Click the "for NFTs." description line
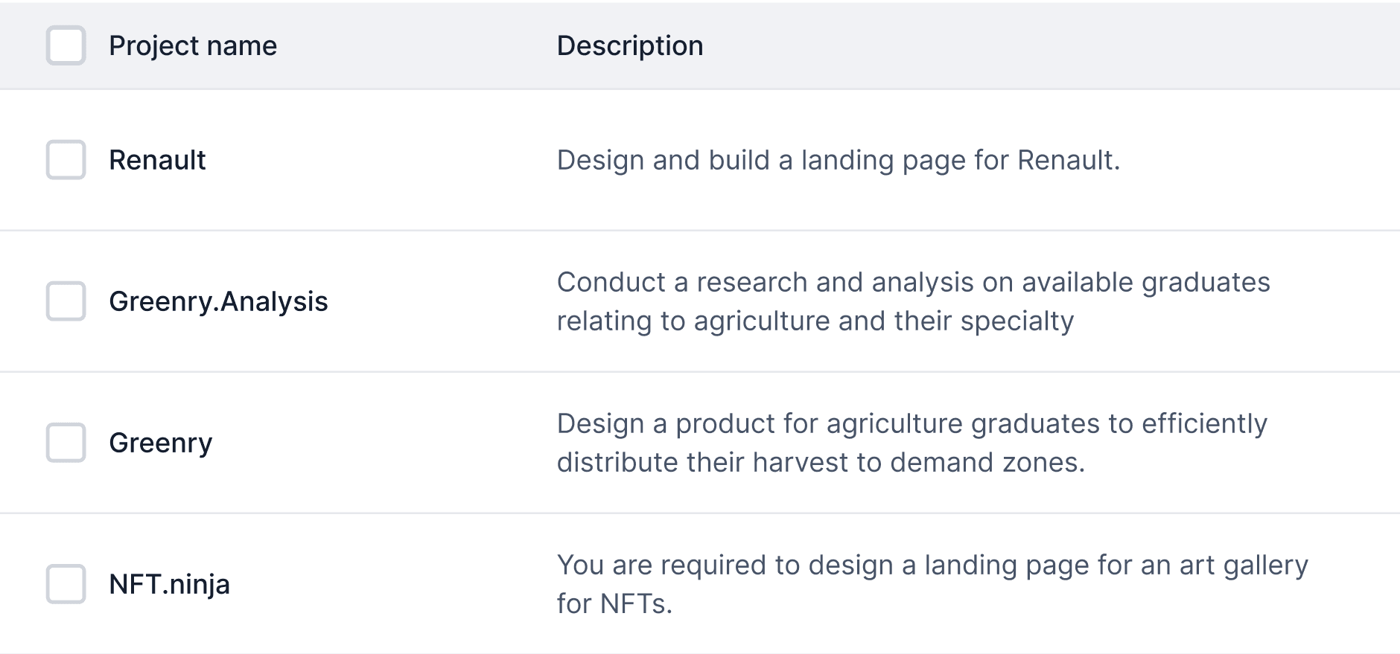The width and height of the screenshot is (1400, 654). point(614,603)
